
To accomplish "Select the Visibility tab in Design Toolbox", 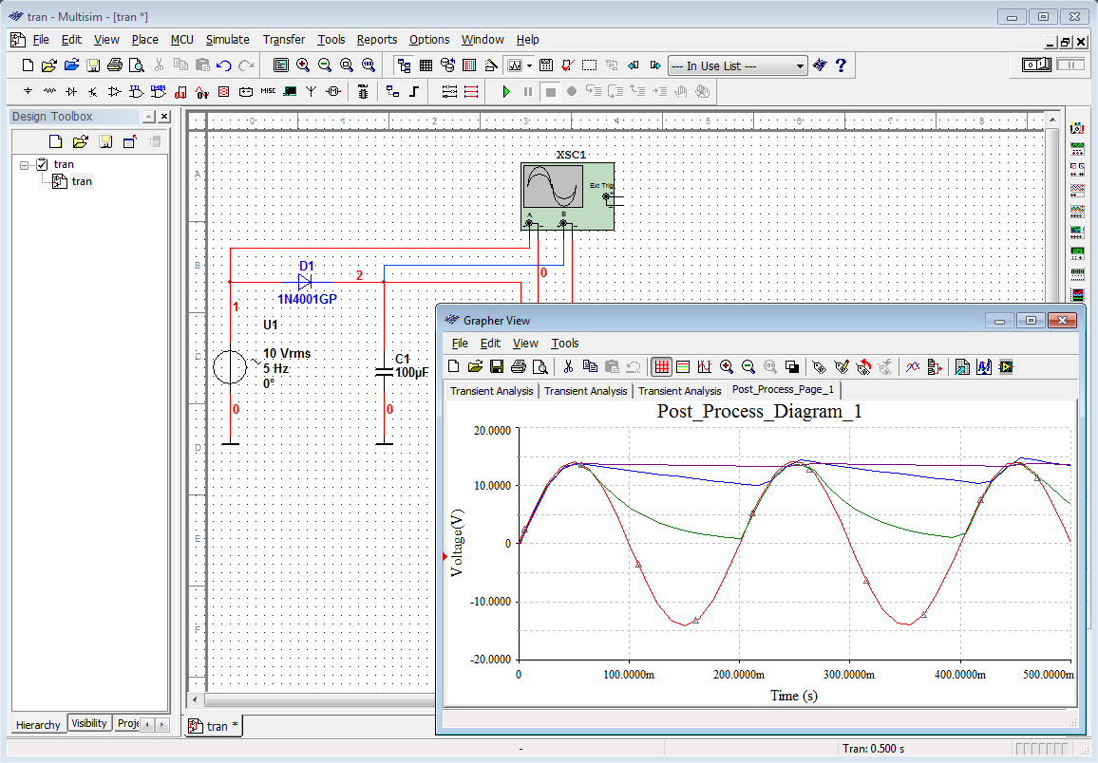I will [89, 723].
